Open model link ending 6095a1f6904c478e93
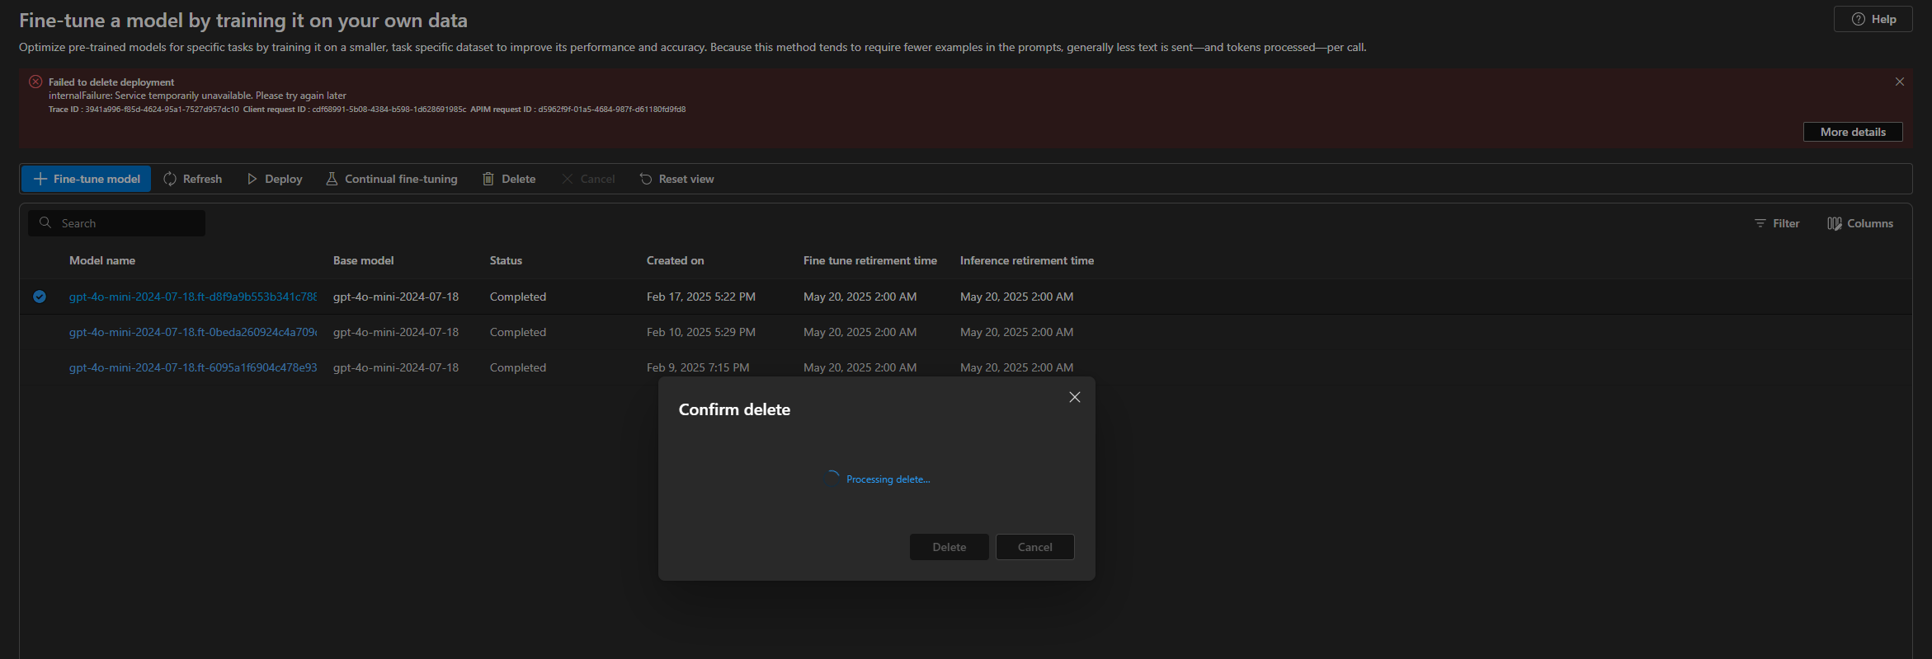The image size is (1932, 659). coord(192,367)
